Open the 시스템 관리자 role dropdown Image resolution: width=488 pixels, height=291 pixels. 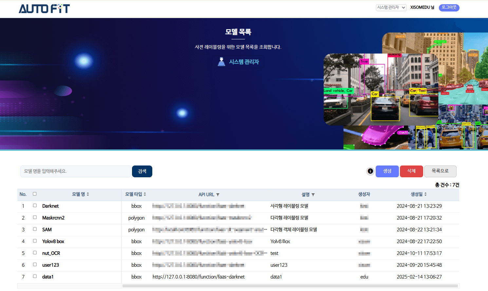(x=391, y=8)
